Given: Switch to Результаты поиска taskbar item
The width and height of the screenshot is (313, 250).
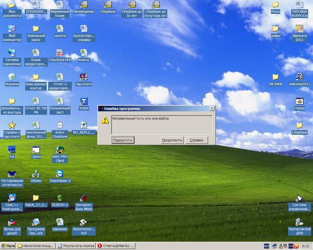Looking at the screenshot, I should click(76, 246).
